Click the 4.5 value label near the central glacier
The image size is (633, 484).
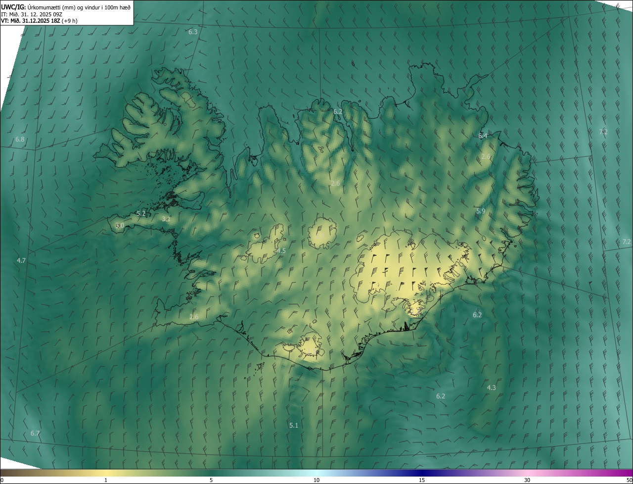[281, 250]
